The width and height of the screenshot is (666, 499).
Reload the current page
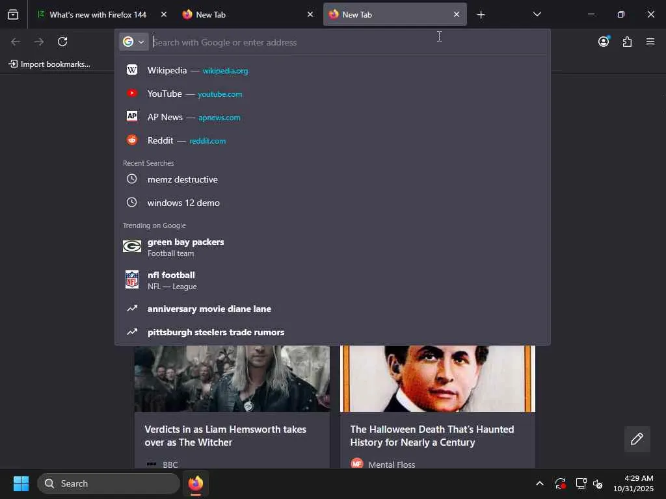click(x=62, y=42)
